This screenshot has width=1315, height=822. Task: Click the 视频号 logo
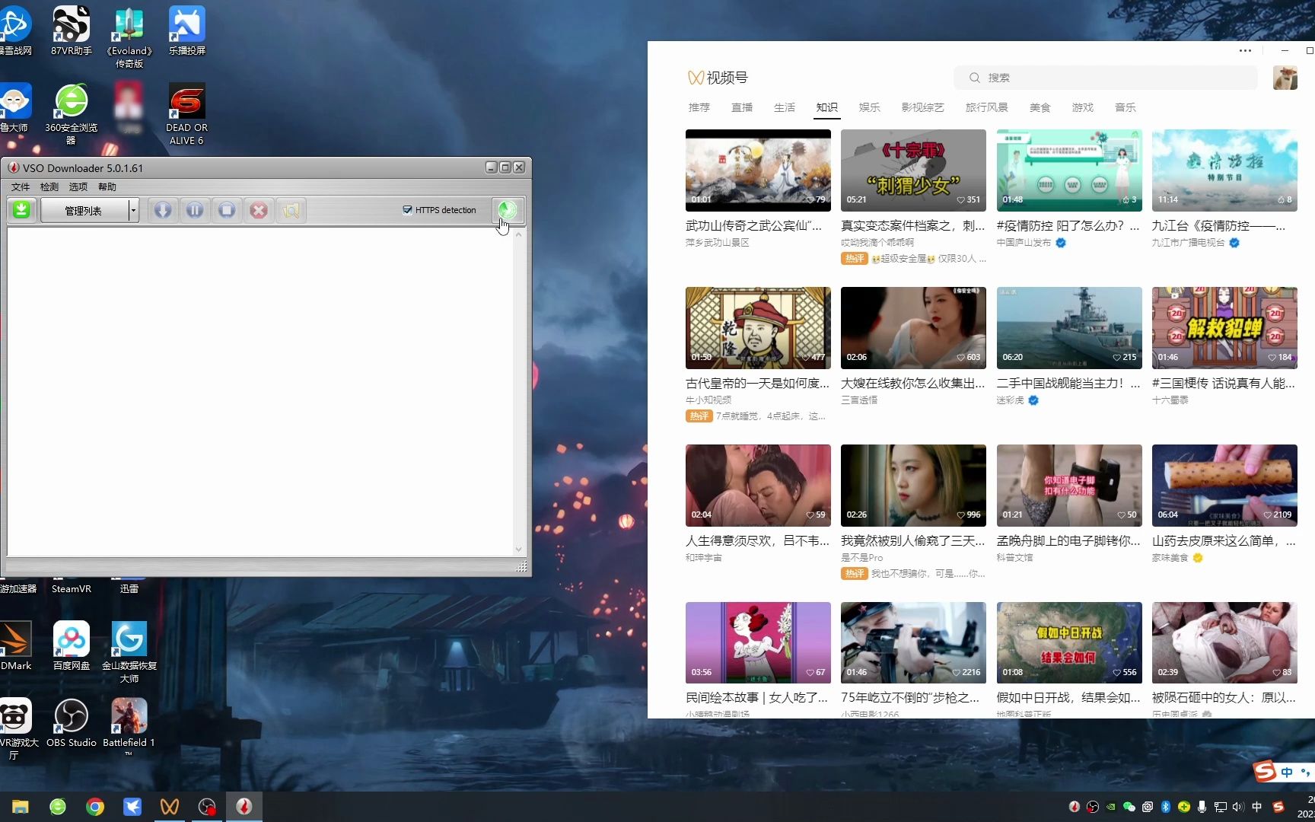pos(718,78)
